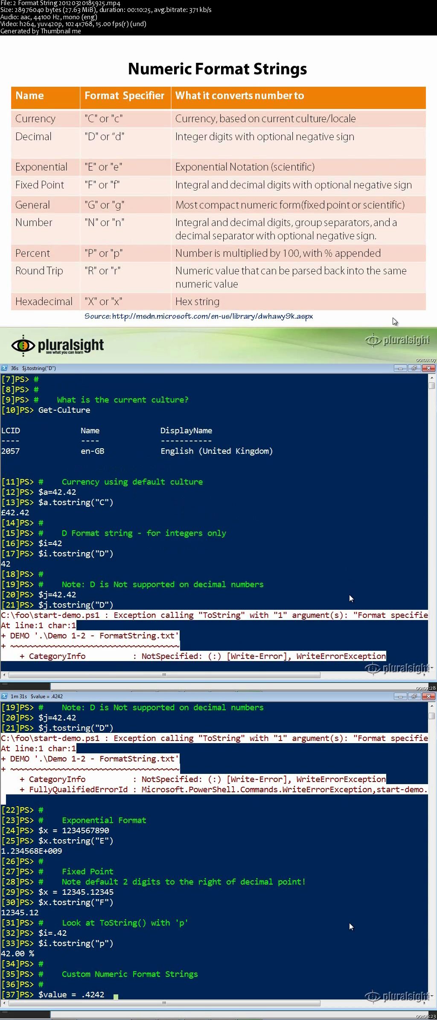437x1020 pixels.
Task: Click the '[16]PS> $i=42' line
Action: (x=32, y=544)
